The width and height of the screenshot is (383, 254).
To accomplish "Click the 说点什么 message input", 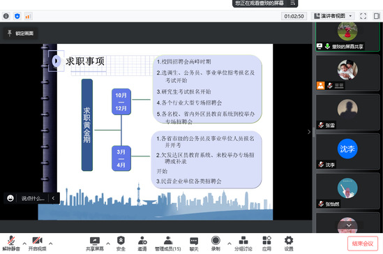I will tap(33, 198).
